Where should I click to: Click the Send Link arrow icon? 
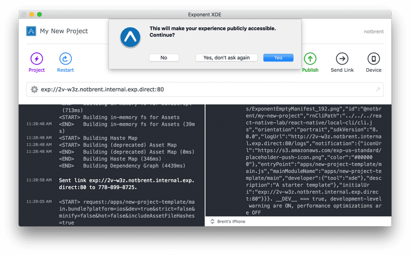click(x=342, y=58)
